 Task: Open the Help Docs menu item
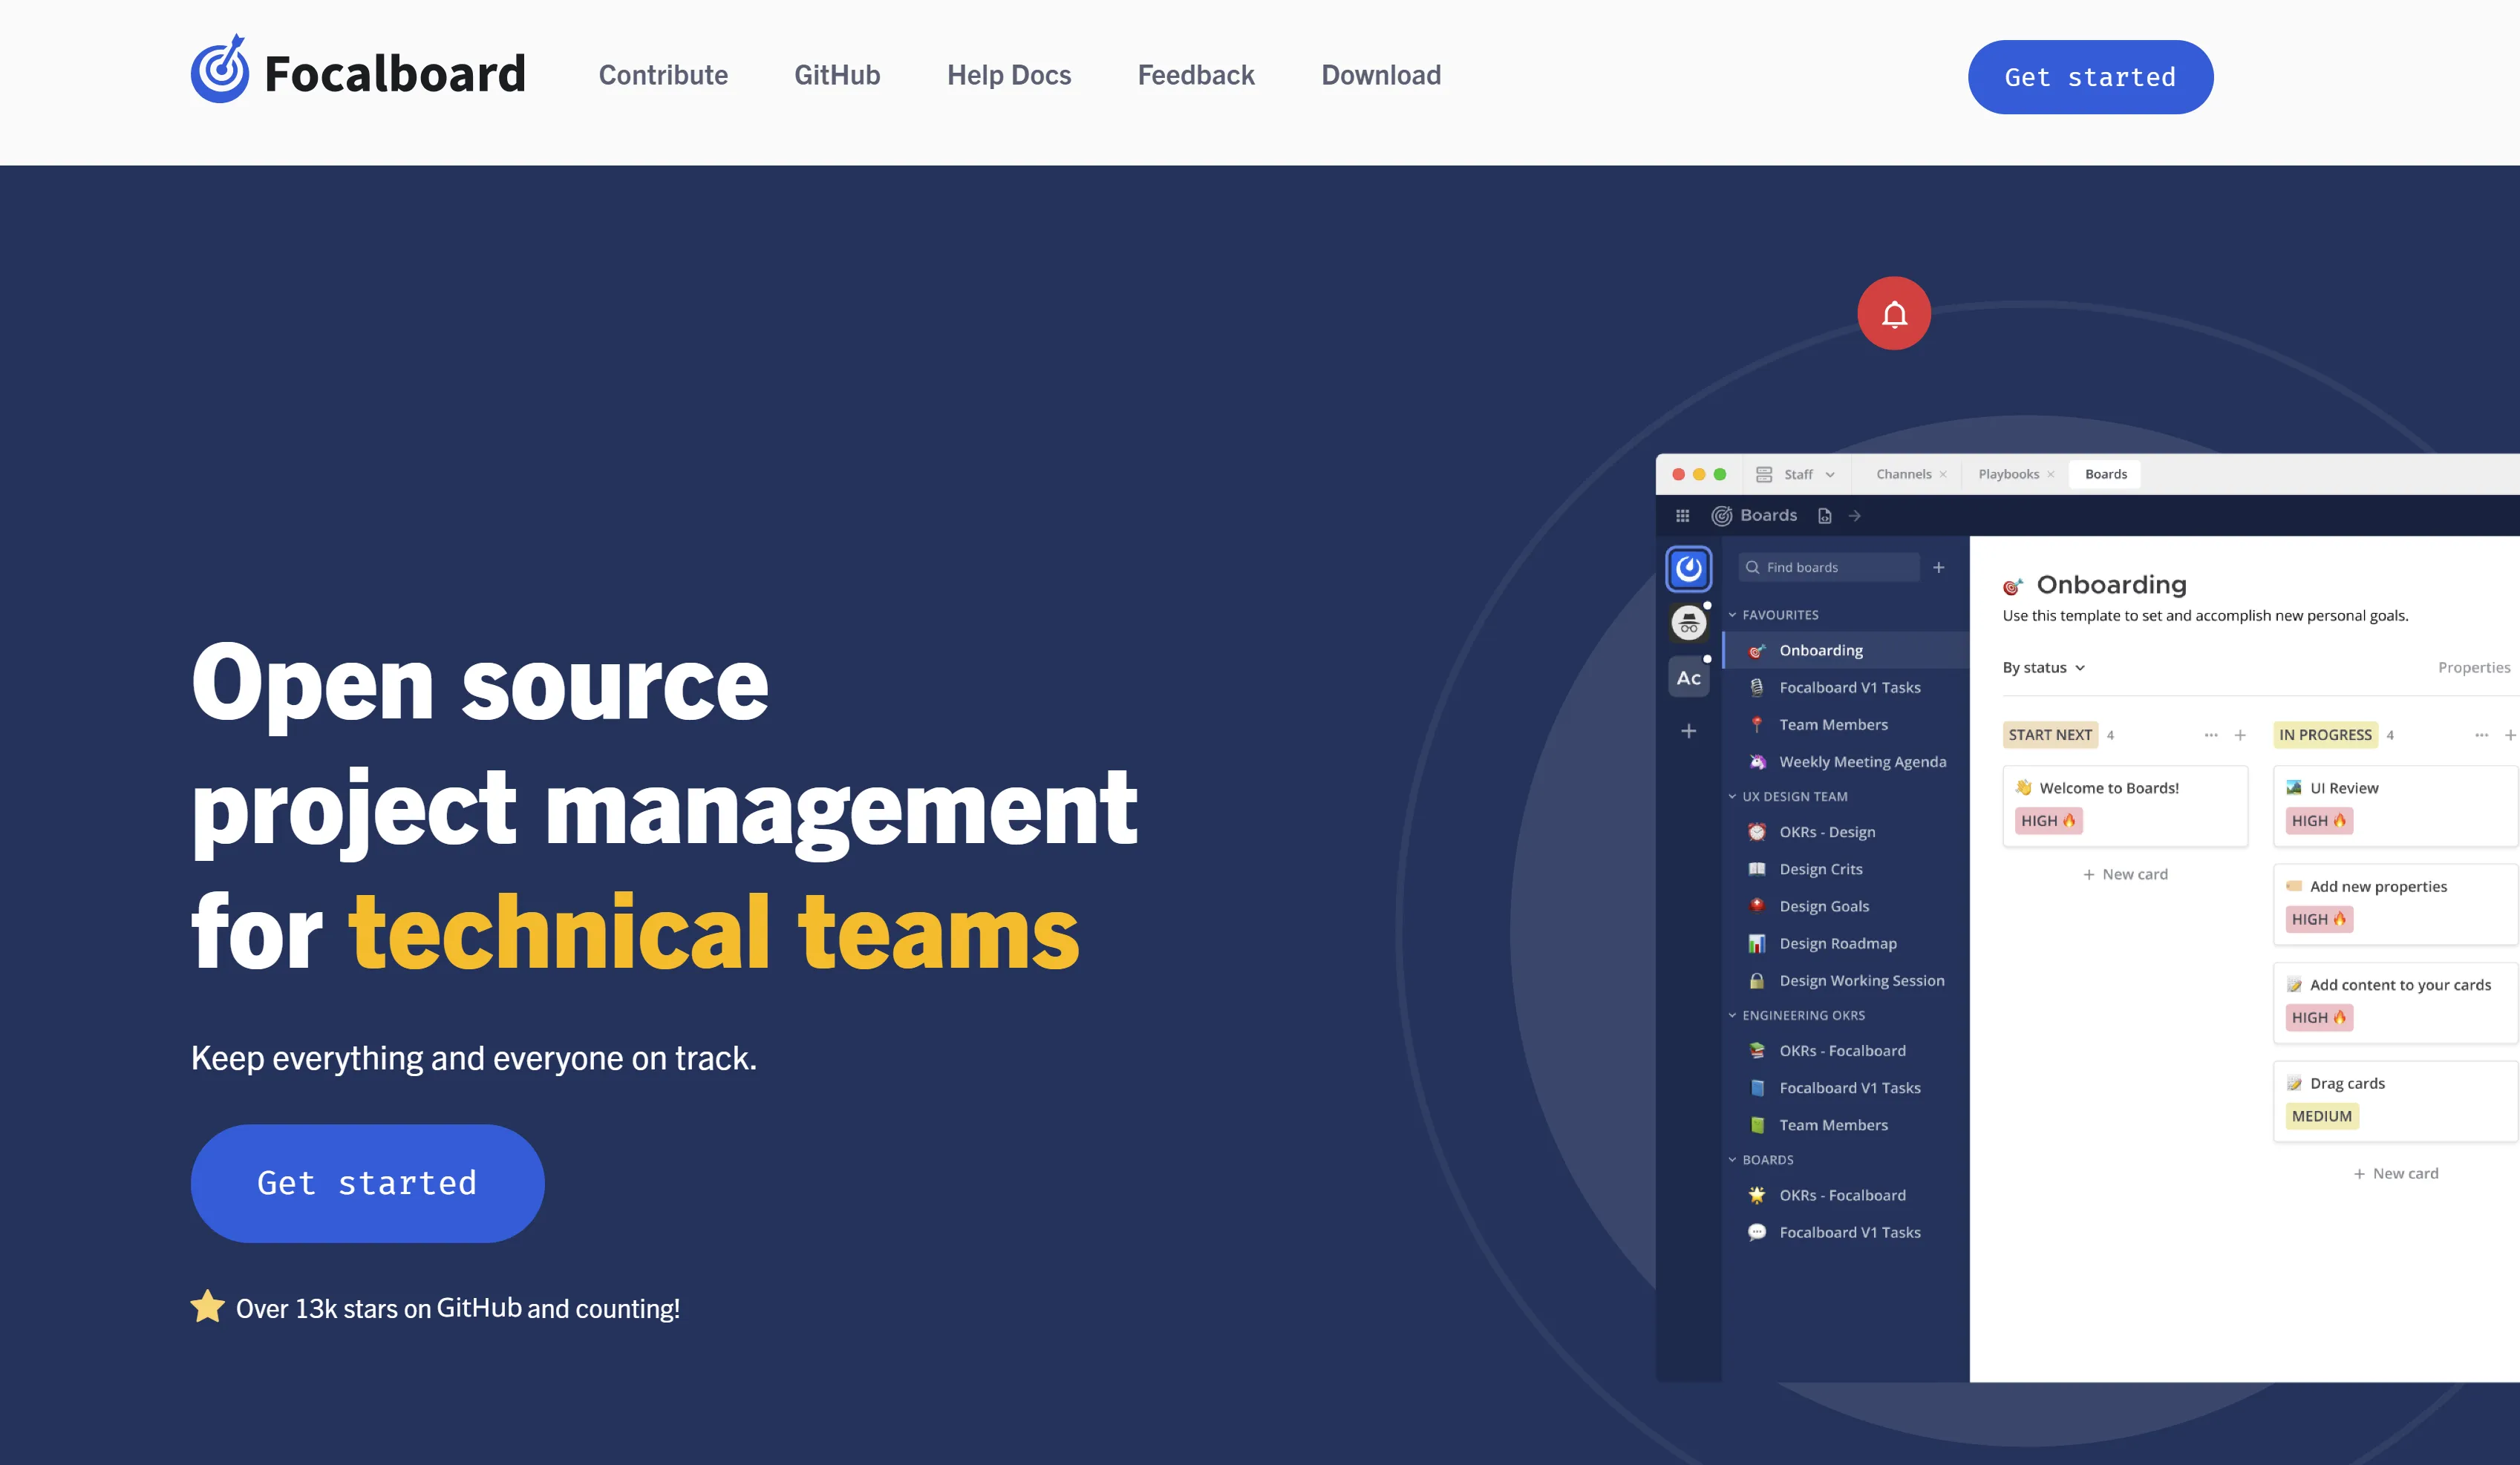(1008, 75)
